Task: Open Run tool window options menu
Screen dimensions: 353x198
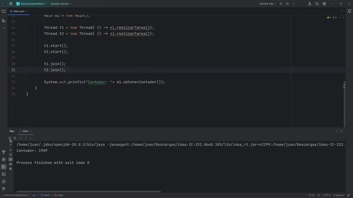Action: point(337,131)
